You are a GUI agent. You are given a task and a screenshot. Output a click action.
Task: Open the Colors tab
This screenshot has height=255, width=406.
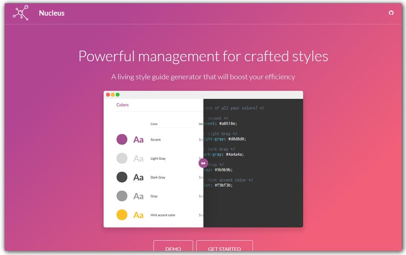[123, 105]
